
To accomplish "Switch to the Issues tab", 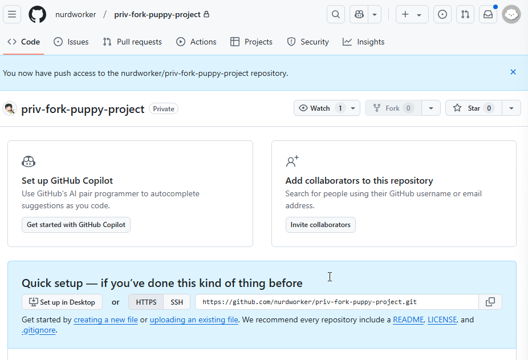I will click(x=71, y=42).
